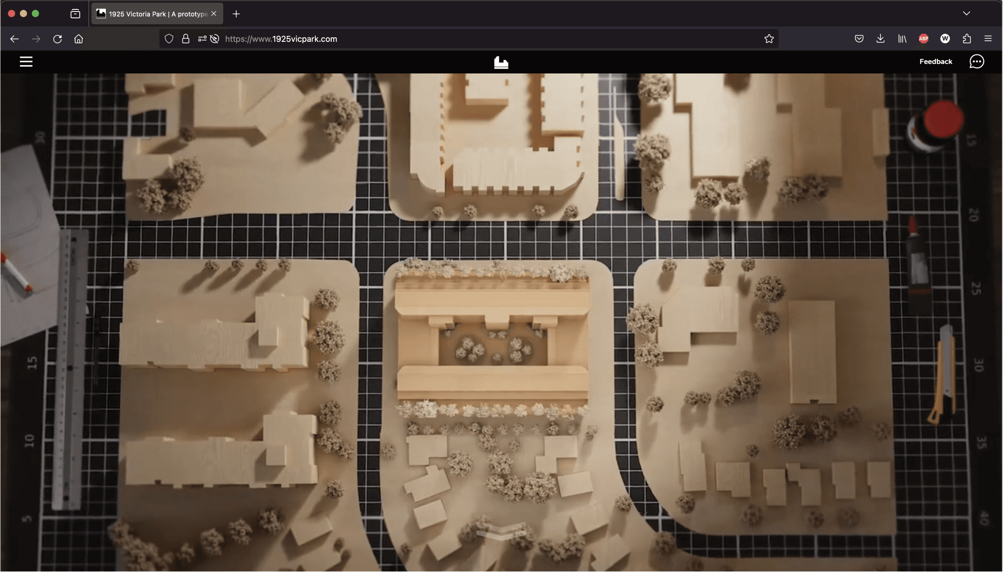Open the Adblock Plus extension

(x=924, y=39)
